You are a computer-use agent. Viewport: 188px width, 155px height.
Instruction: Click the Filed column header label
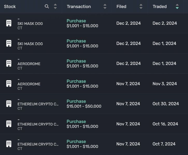coord(121,6)
